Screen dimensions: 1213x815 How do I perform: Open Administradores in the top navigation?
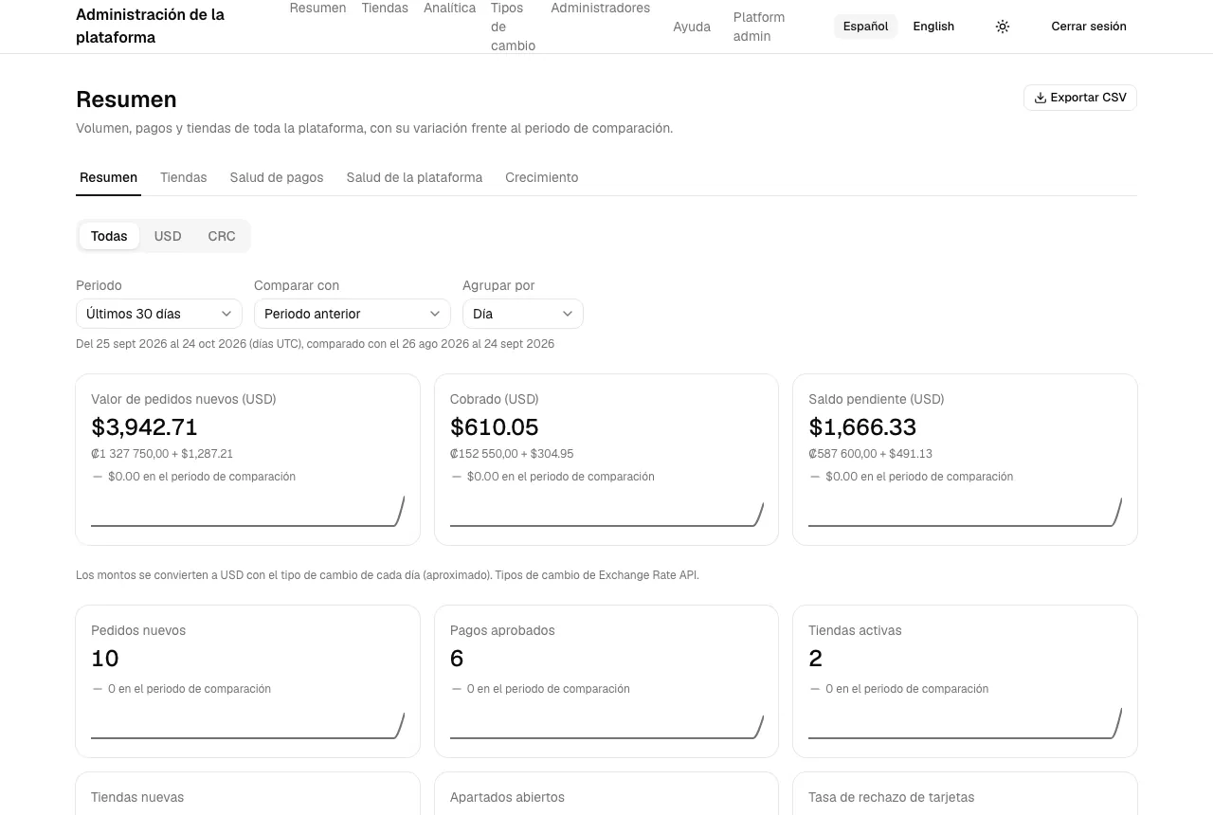[600, 8]
